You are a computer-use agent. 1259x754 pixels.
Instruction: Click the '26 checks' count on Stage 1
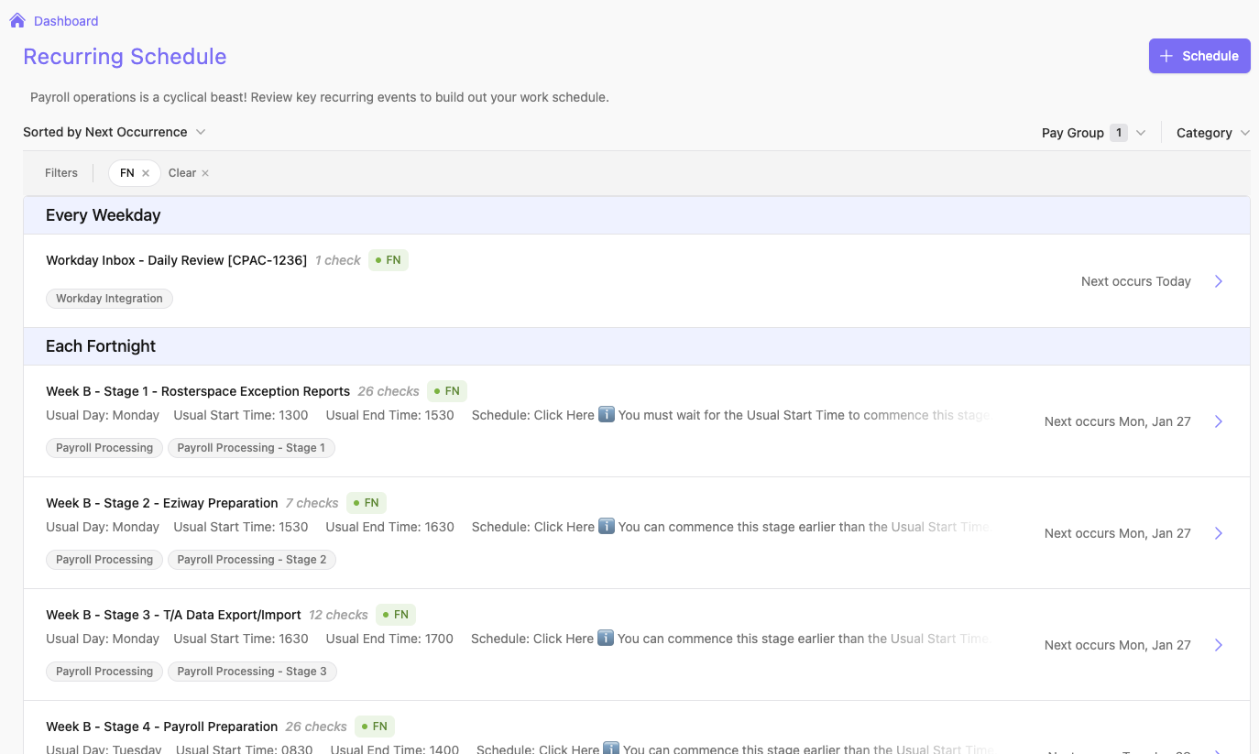coord(389,391)
